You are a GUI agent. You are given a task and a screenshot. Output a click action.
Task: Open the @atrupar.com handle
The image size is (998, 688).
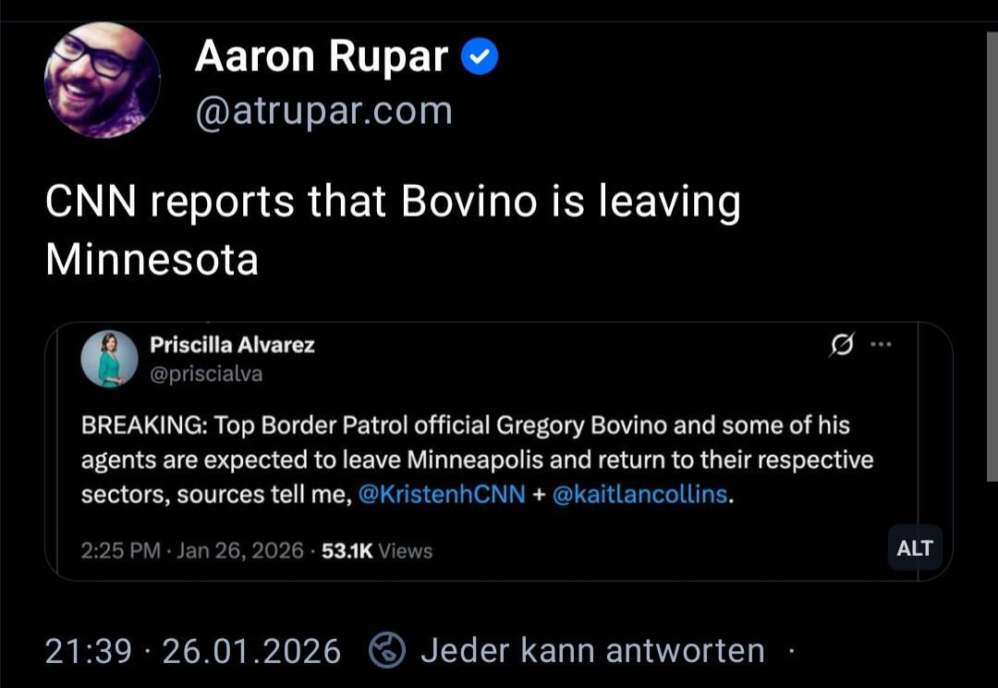click(323, 112)
